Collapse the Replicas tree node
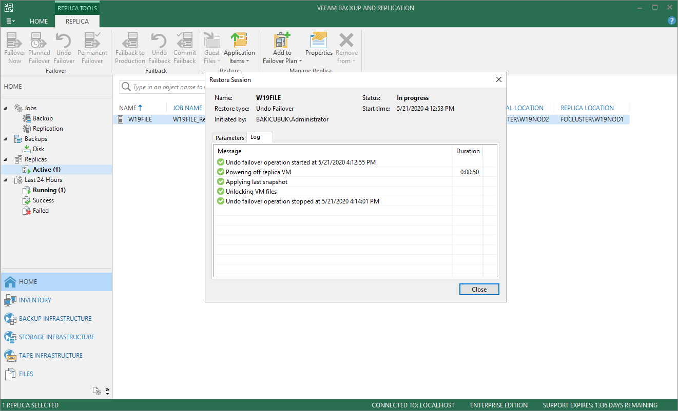Image resolution: width=678 pixels, height=411 pixels. [x=6, y=159]
